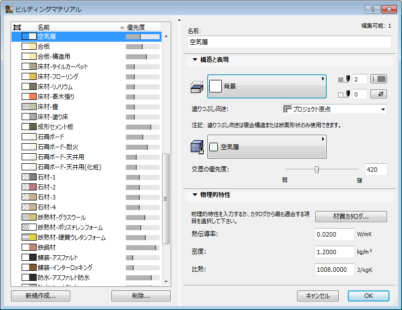Sort list by 名前 column header
This screenshot has width=402, height=310.
pyautogui.click(x=81, y=27)
